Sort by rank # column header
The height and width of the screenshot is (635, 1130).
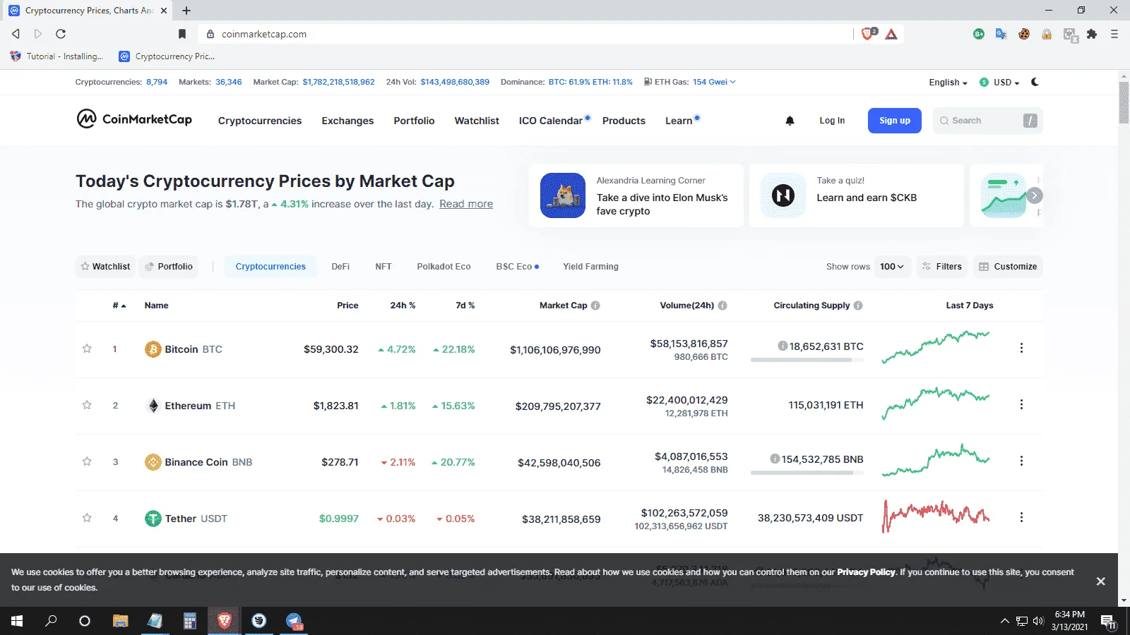(119, 306)
